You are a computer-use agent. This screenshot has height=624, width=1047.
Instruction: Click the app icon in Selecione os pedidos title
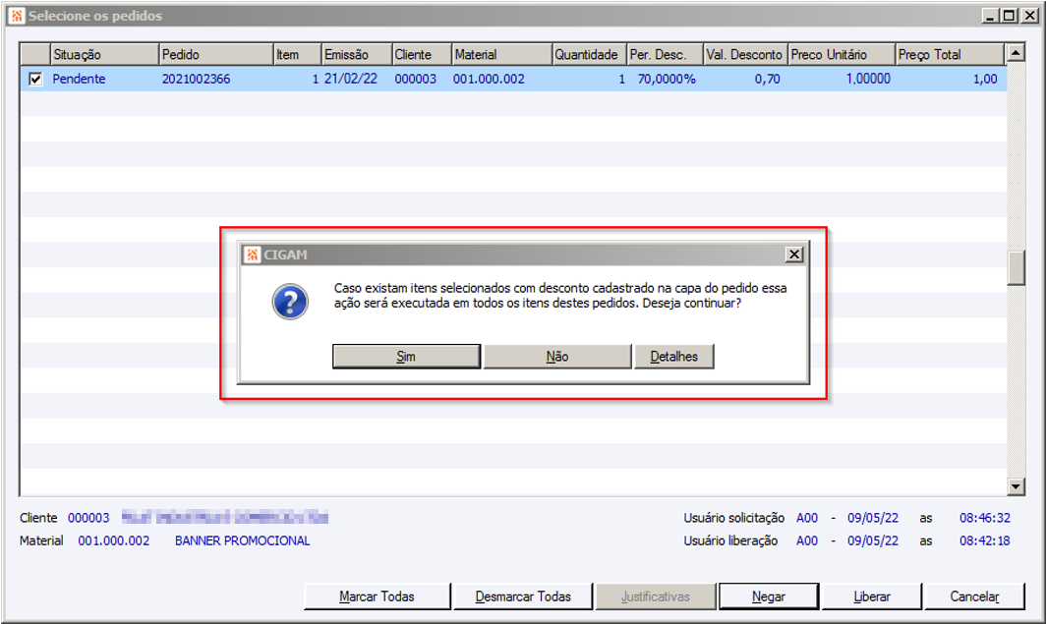[17, 16]
